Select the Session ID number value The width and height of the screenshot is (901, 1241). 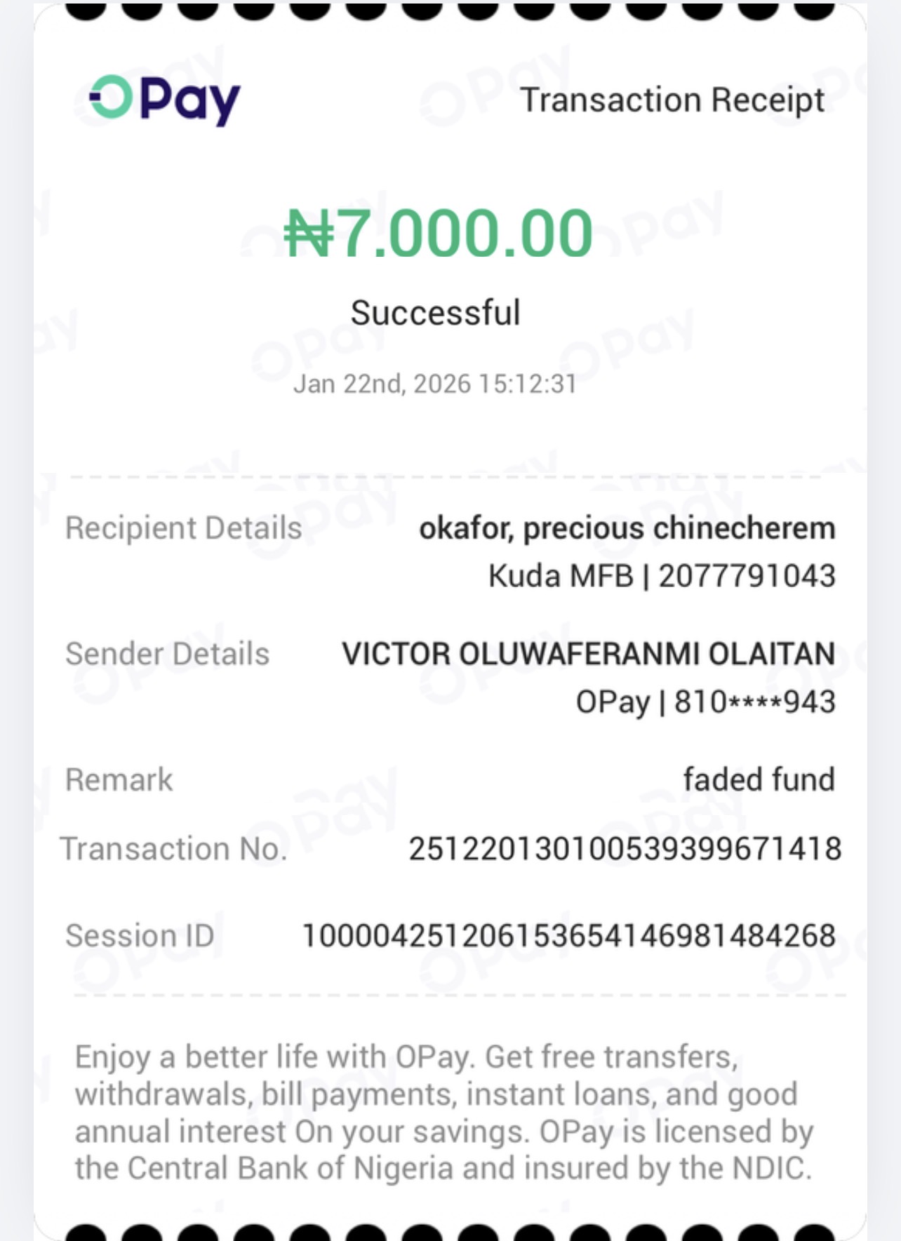coord(568,935)
